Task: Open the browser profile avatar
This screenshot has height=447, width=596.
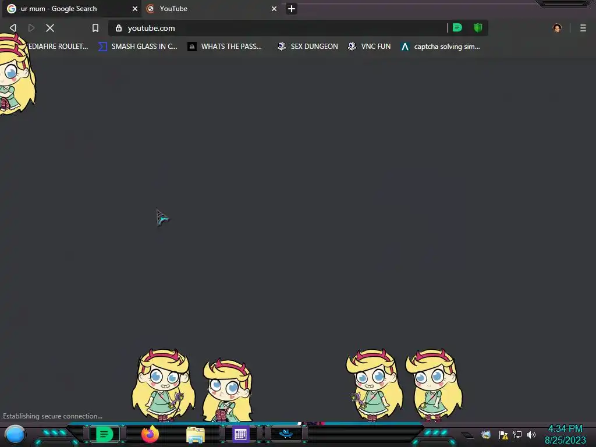Action: (557, 28)
